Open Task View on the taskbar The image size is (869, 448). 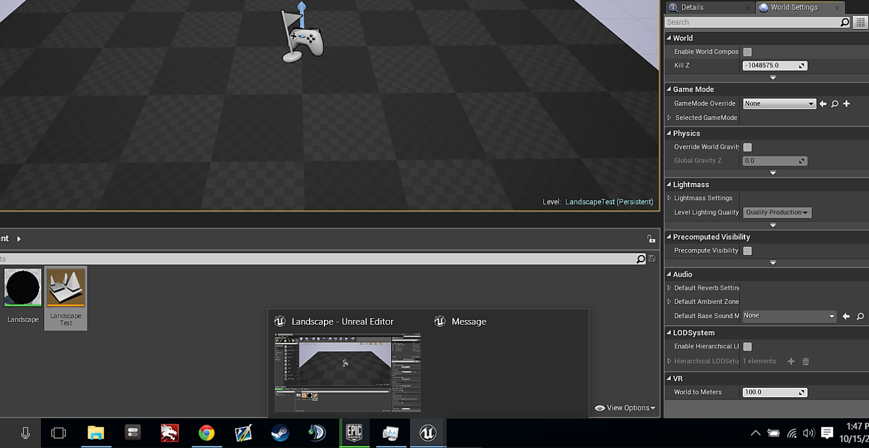pos(58,433)
